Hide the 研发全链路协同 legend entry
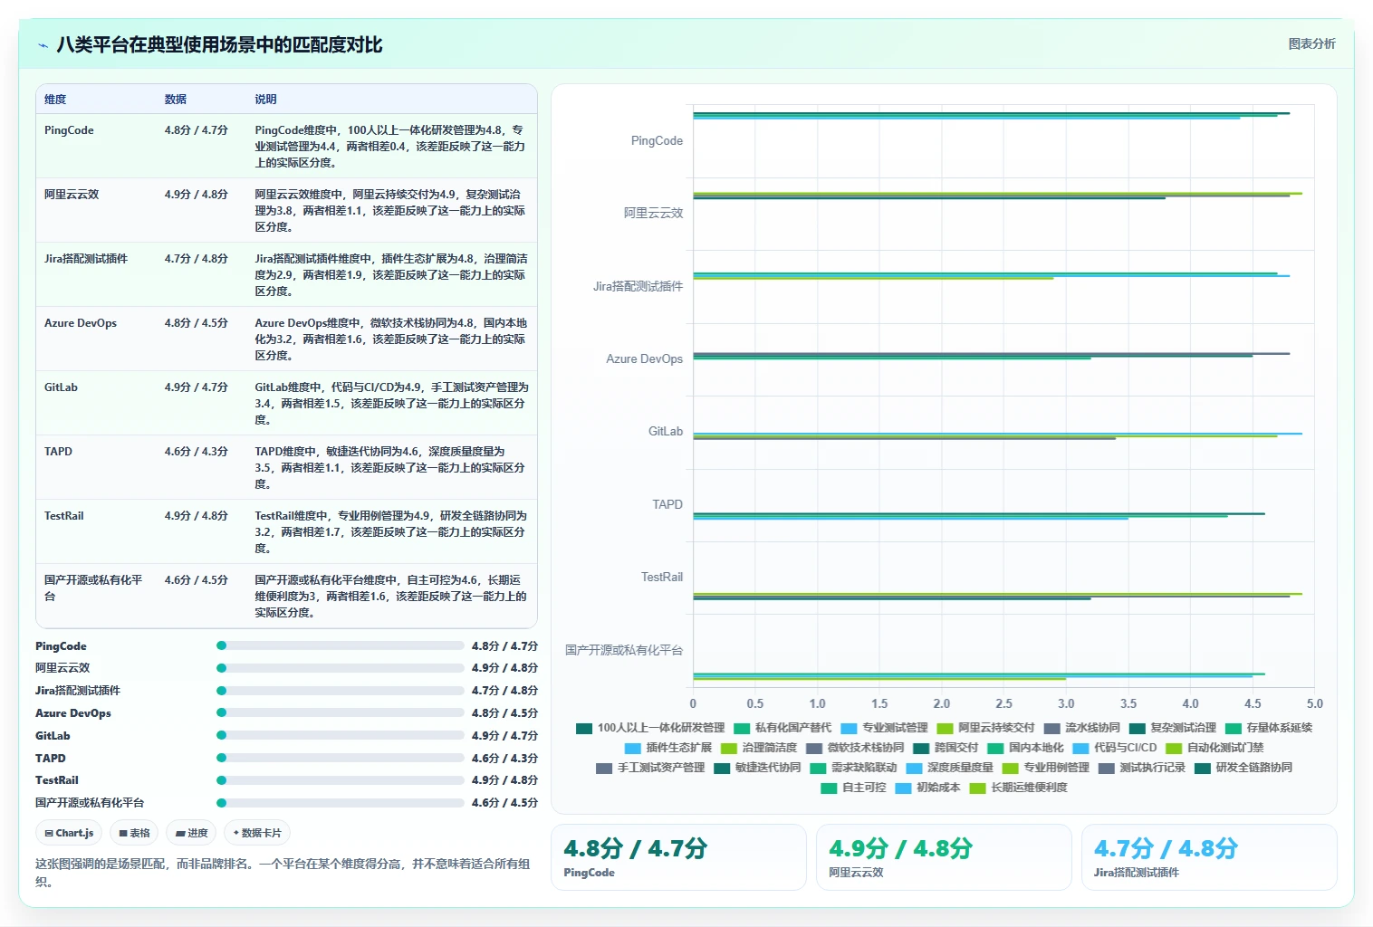 [x=1243, y=768]
